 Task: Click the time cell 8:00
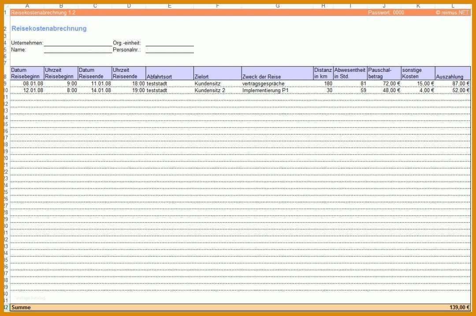[61, 90]
